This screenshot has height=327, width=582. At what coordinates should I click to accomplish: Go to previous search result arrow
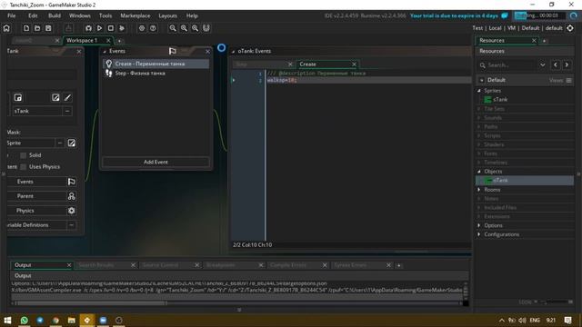[556, 64]
